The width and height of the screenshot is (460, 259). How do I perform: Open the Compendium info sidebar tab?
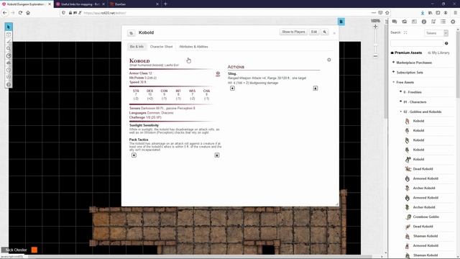point(423,22)
